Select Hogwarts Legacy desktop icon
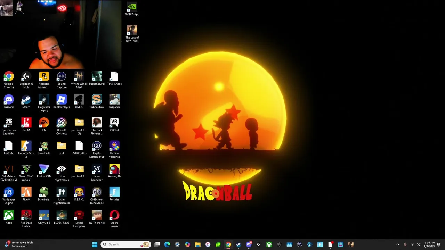Viewport: 445px width, 250px height. [44, 103]
